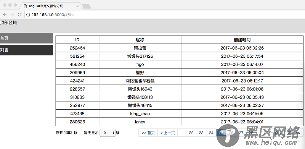This screenshot has width=305, height=149.
Task: Click nickname figo
Action: pyautogui.click(x=140, y=64)
